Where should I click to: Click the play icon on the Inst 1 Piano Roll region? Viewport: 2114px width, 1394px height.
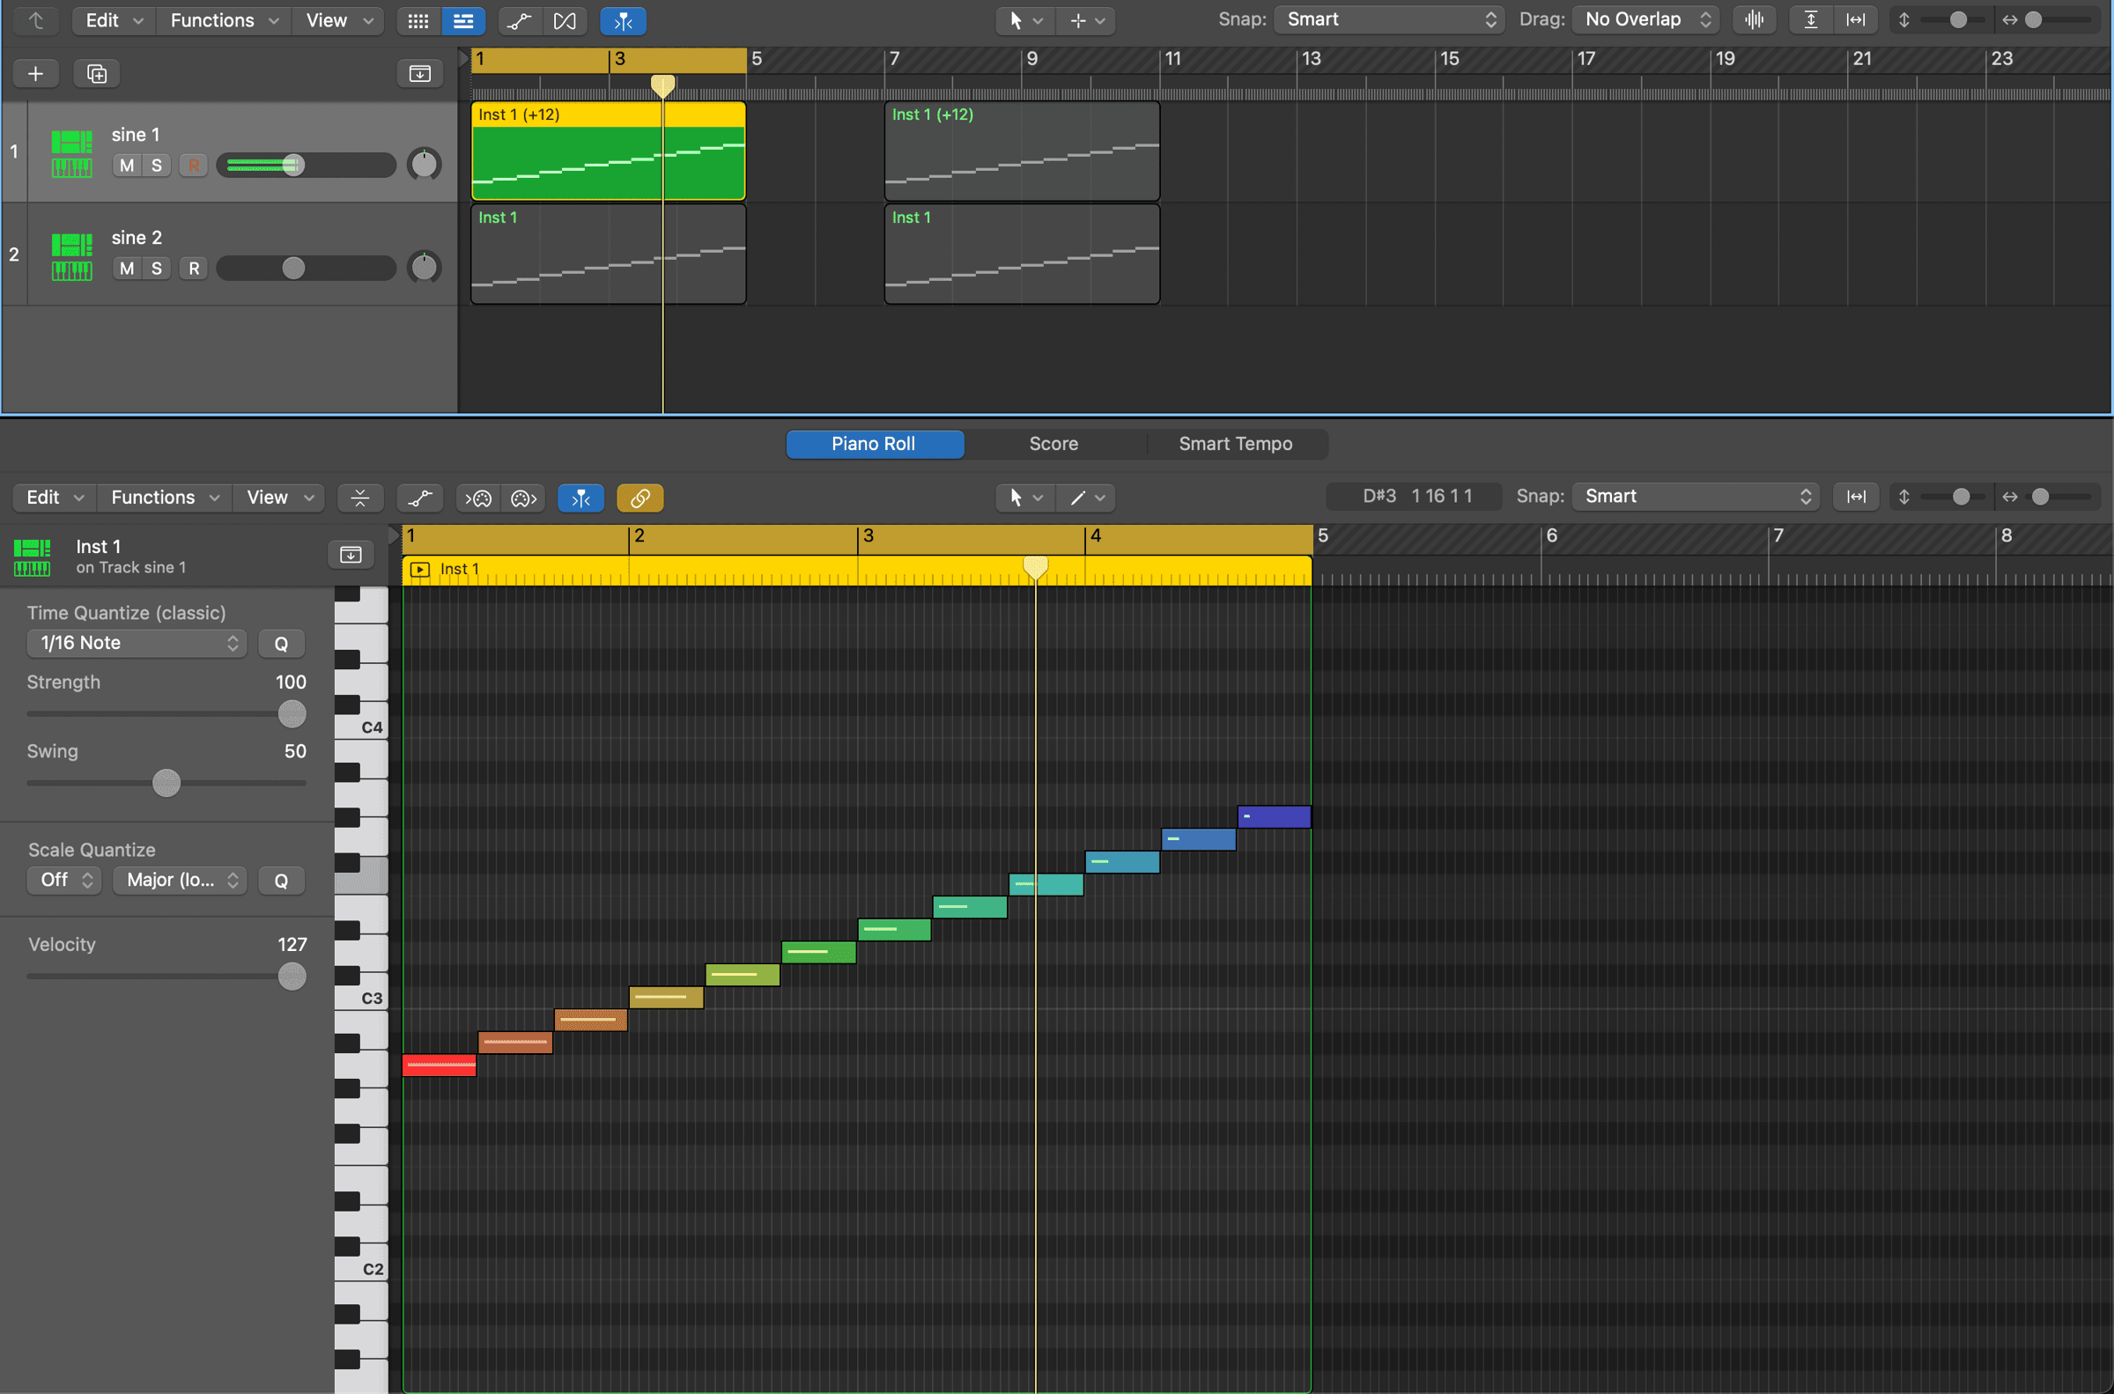tap(419, 569)
